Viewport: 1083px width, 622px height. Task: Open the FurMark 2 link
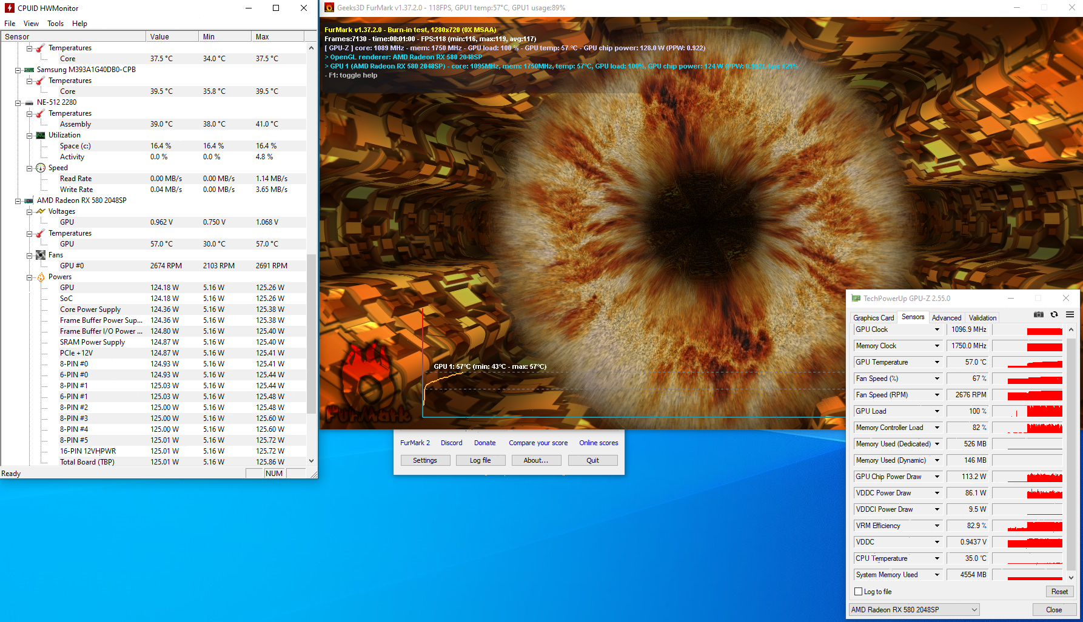point(415,443)
